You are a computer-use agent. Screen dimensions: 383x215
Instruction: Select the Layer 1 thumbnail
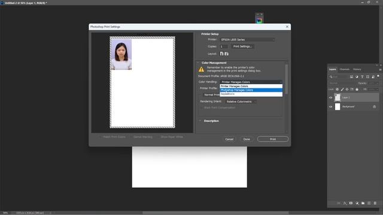tap(338, 97)
